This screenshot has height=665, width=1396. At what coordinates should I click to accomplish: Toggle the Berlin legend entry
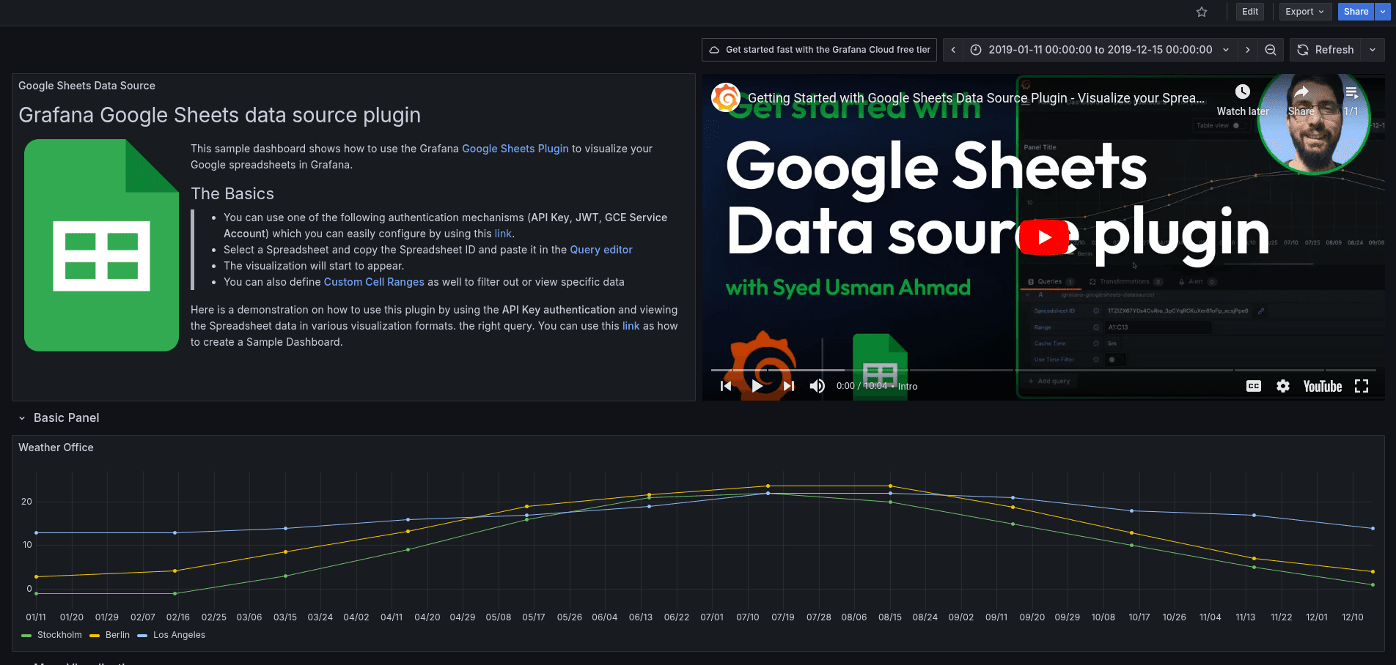117,635
